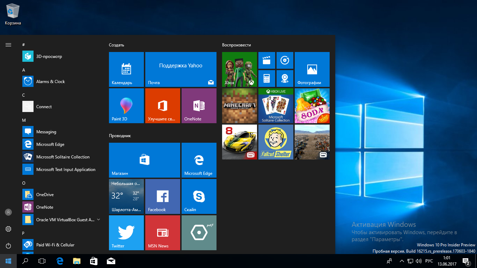Open the Calculator small tile

tap(267, 79)
